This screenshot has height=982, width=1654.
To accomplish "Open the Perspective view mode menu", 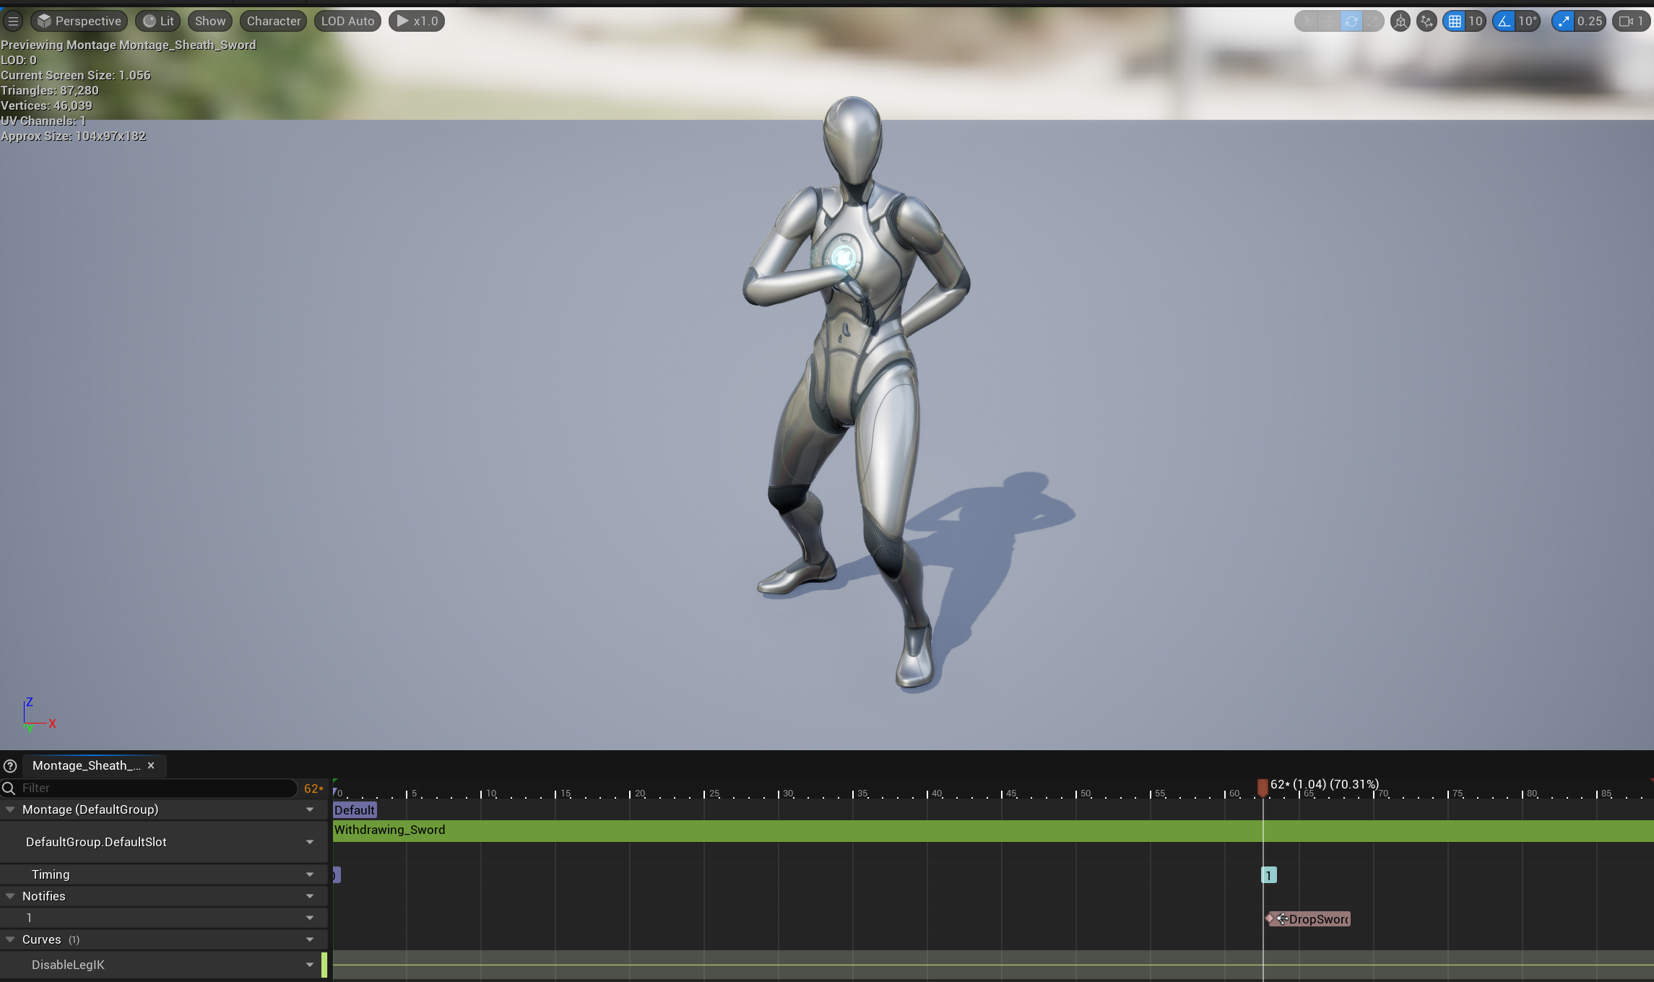I will (x=79, y=21).
